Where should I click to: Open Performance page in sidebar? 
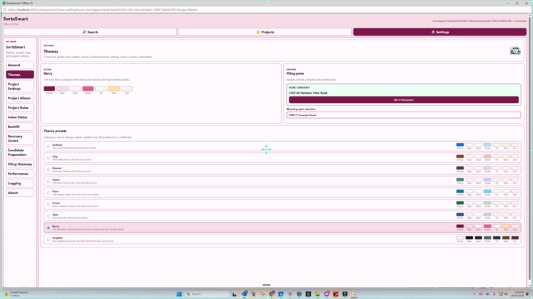[x=20, y=174]
